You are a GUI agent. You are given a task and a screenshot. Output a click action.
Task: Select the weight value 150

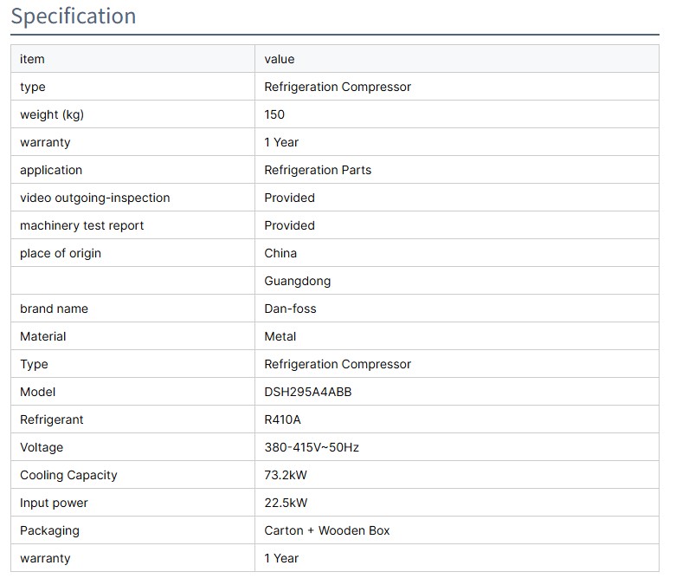click(x=274, y=114)
